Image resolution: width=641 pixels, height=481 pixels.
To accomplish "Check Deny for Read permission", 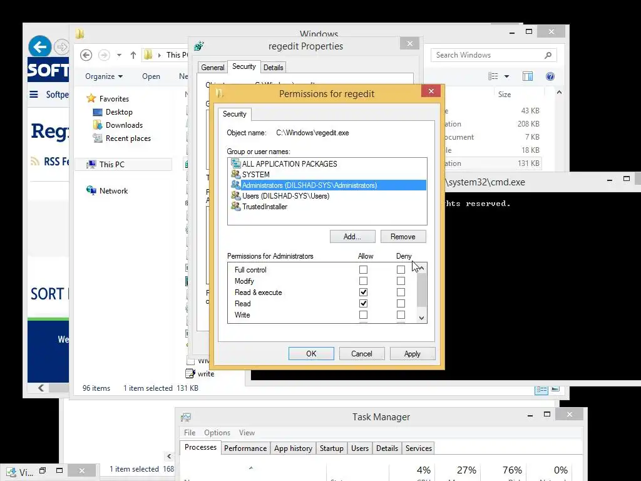I will [401, 304].
